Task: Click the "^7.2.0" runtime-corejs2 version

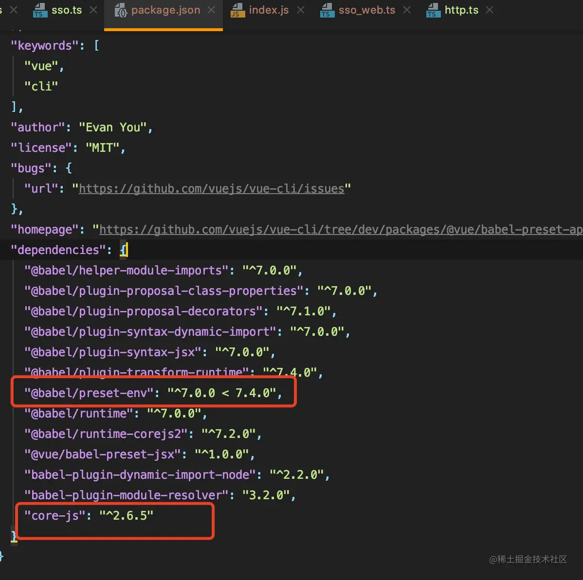Action: 229,434
